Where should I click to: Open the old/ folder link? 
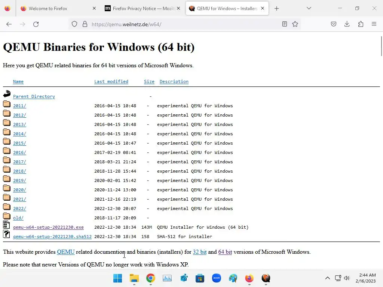click(x=18, y=218)
